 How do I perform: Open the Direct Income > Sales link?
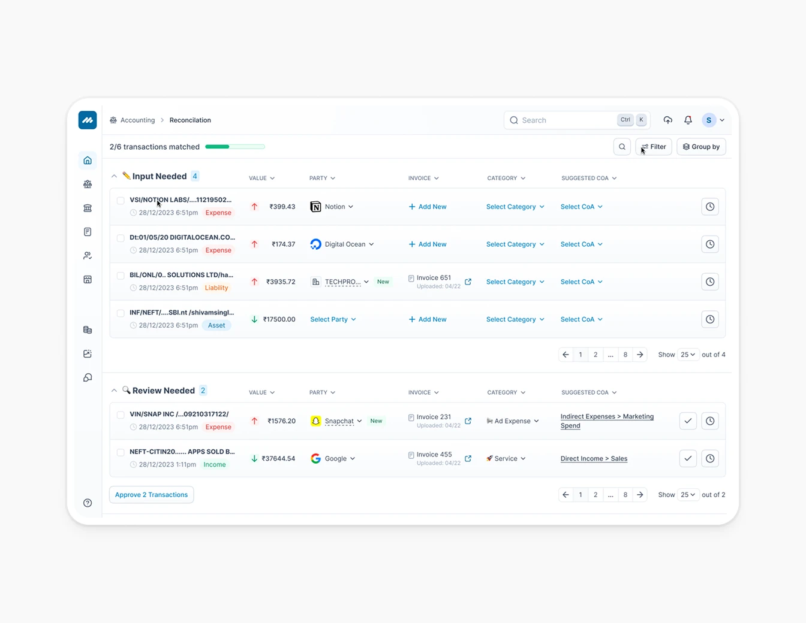tap(594, 459)
